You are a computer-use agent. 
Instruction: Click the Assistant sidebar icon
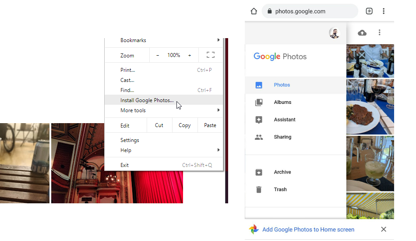[259, 120]
